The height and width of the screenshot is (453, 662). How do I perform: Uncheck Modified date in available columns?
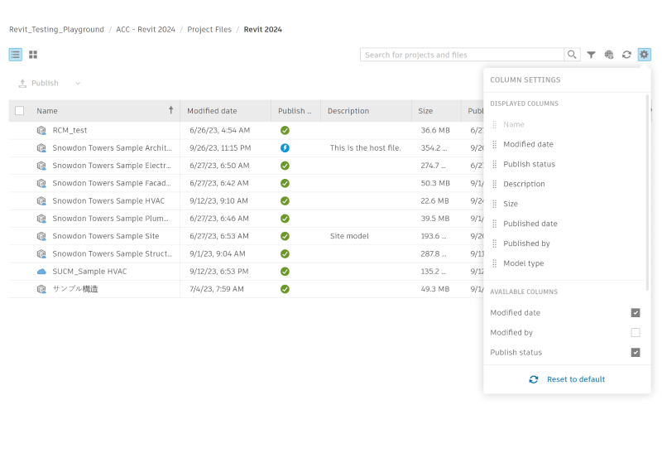tap(636, 313)
